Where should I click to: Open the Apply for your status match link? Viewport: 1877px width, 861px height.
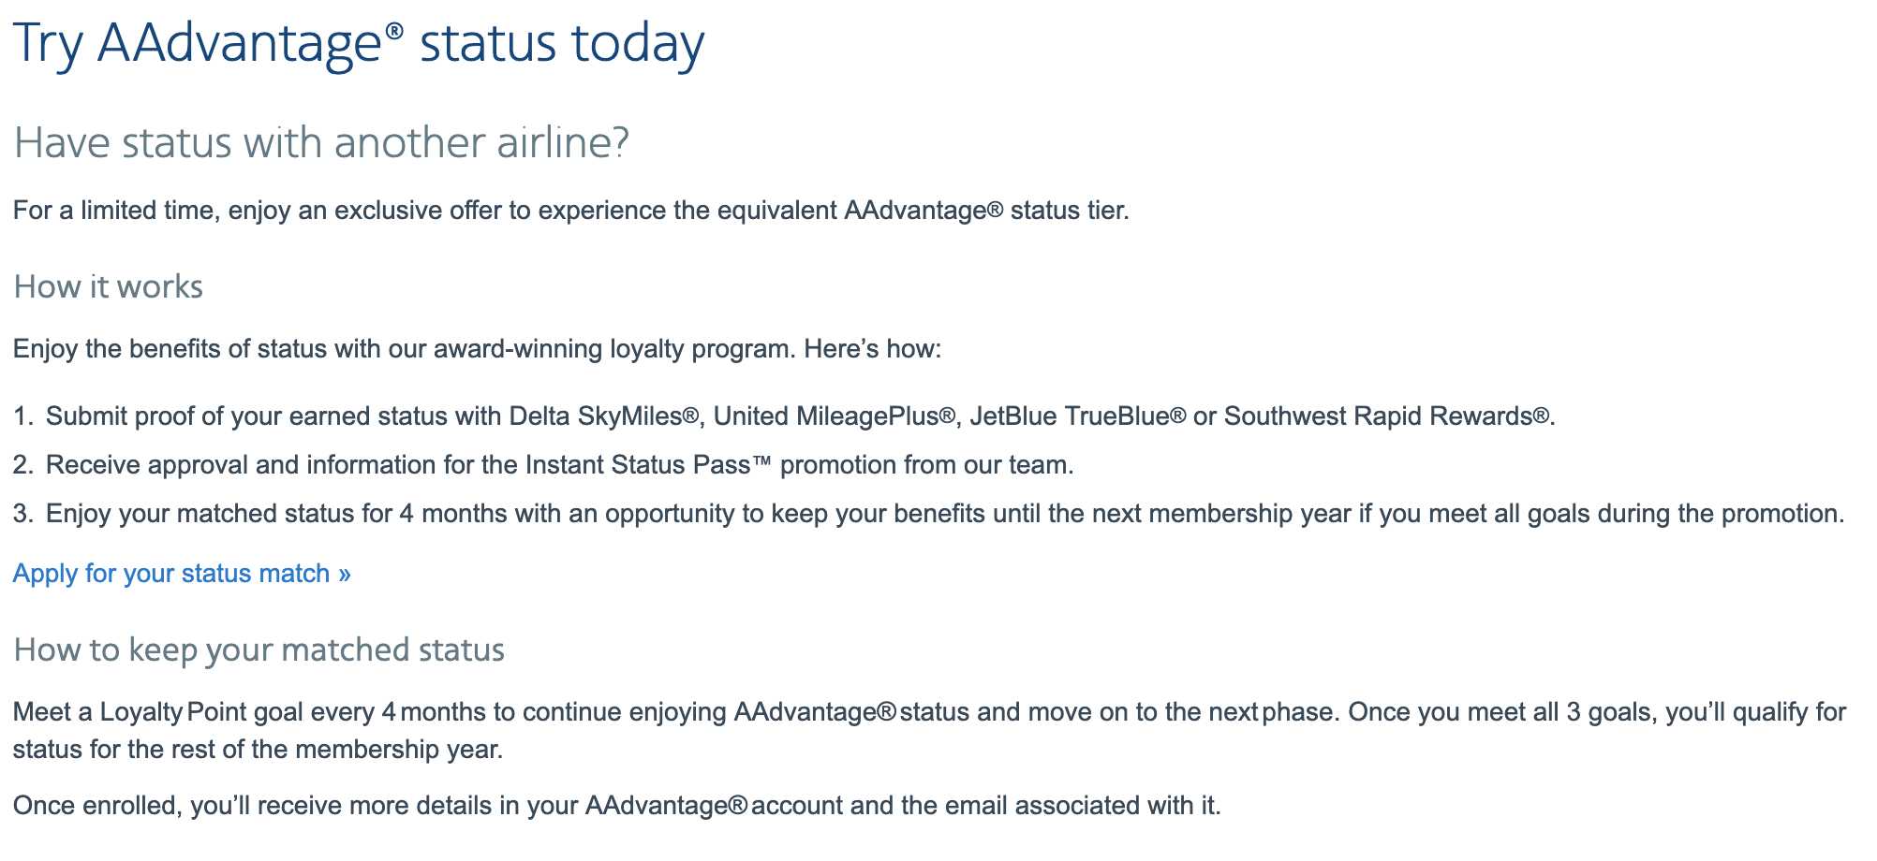point(170,574)
